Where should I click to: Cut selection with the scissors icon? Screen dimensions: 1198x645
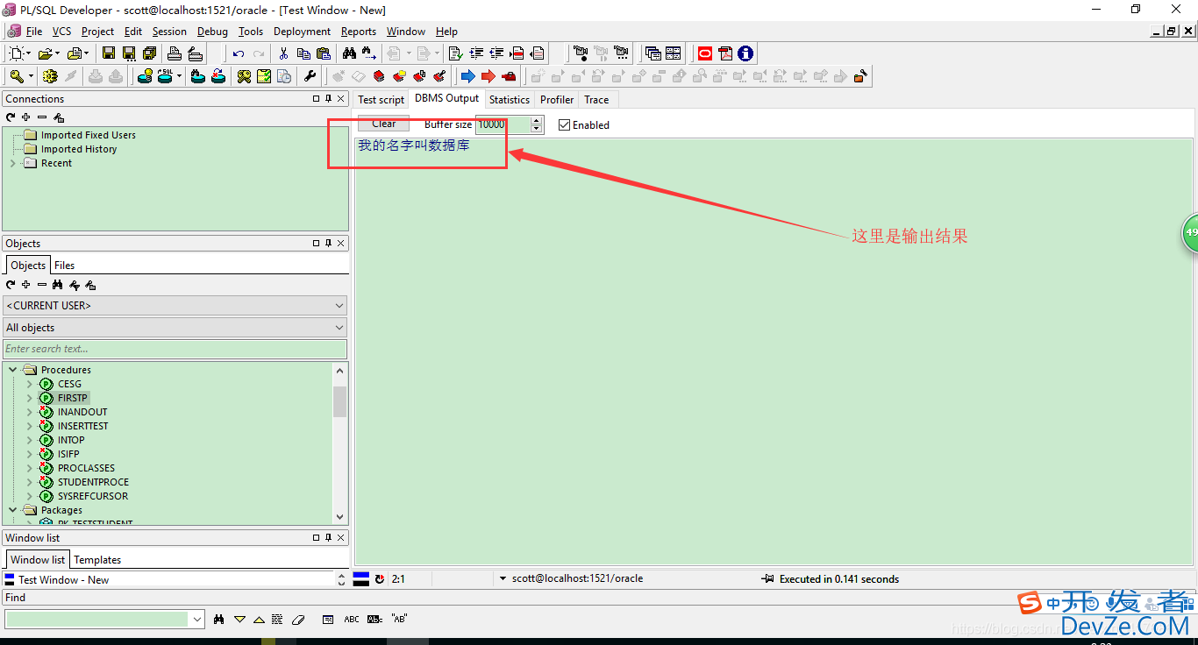283,53
